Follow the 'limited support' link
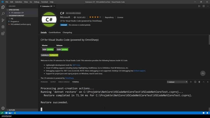The width and height of the screenshot is (210, 118). point(139,71)
